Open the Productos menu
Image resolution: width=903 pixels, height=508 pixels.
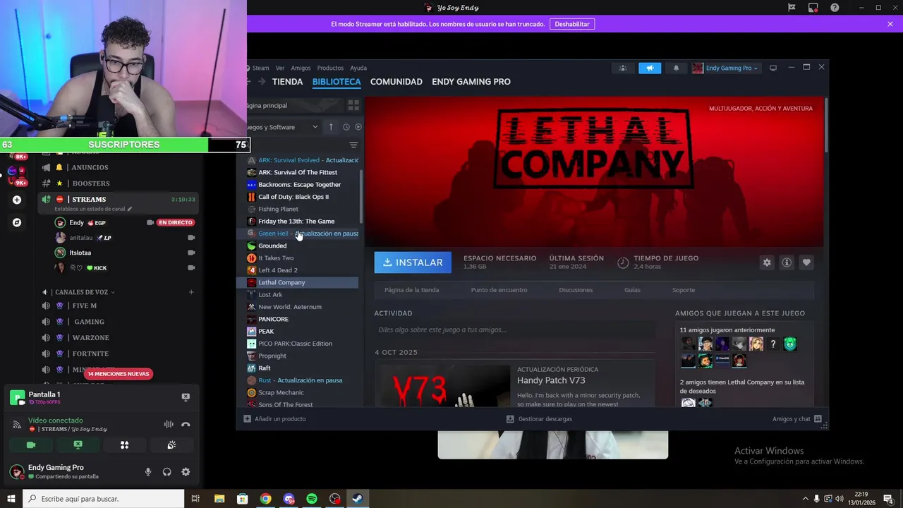pyautogui.click(x=330, y=68)
